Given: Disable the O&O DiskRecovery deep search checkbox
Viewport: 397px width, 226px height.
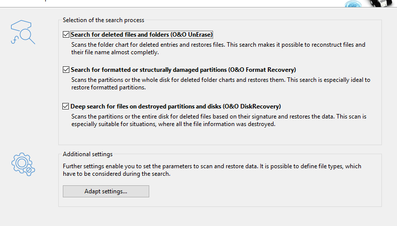Looking at the screenshot, I should [x=65, y=106].
